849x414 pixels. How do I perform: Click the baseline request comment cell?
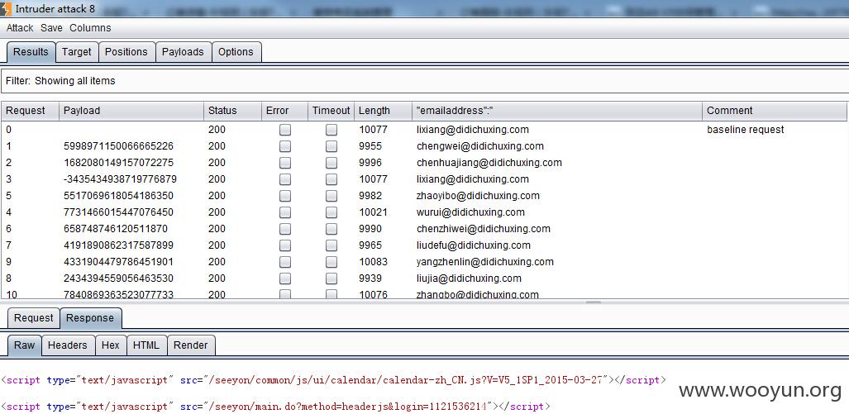745,130
